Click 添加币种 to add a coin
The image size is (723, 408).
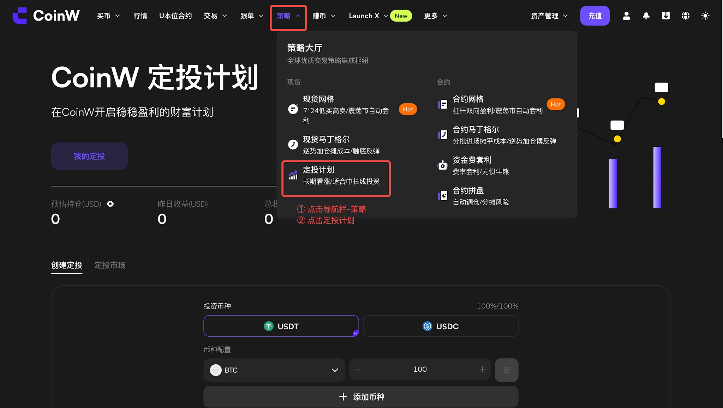[361, 397]
